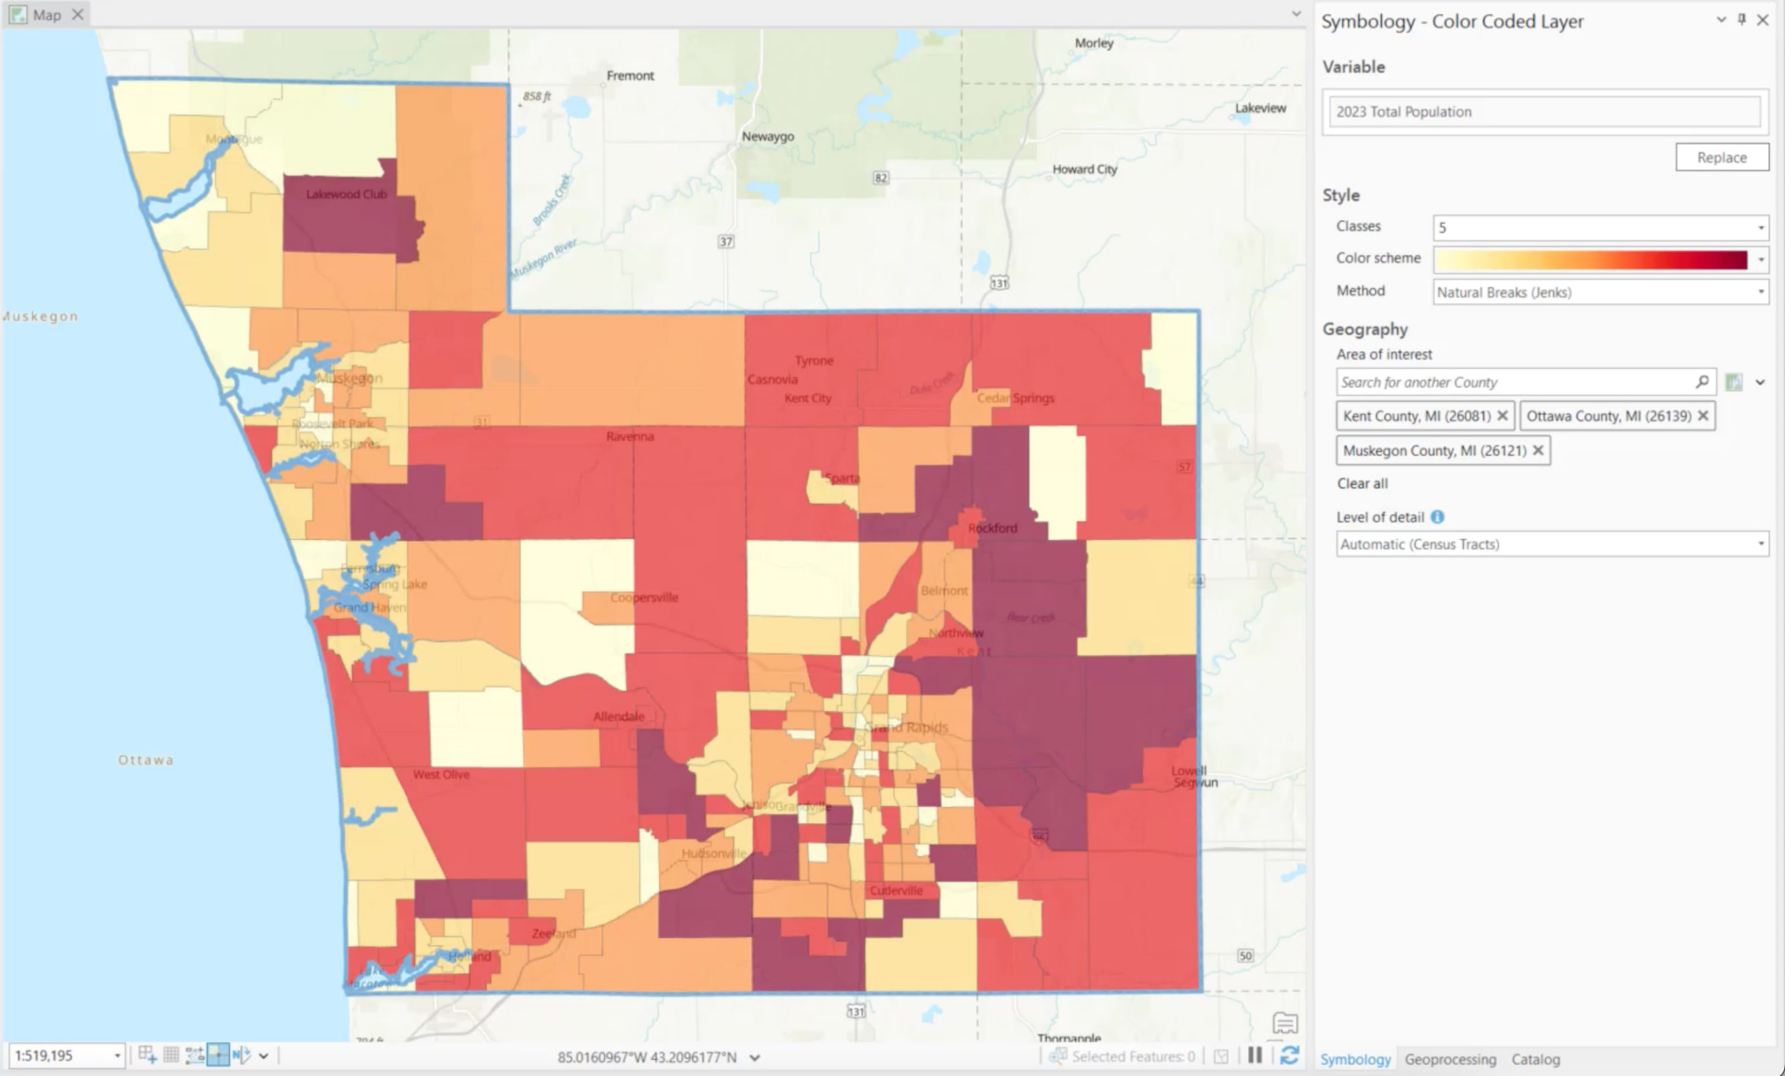Screen dimensions: 1785x1076
Task: Pause map drawing
Action: click(1254, 1056)
